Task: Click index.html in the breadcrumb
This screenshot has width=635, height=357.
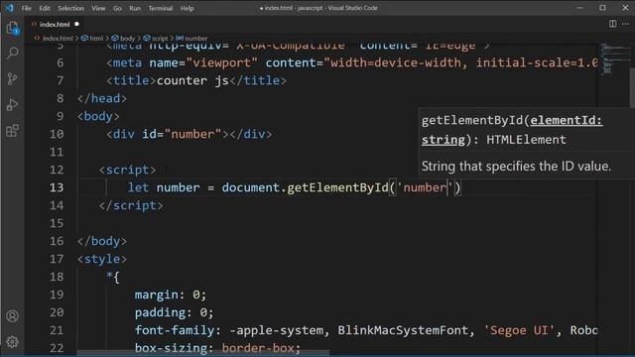Action: tap(58, 38)
